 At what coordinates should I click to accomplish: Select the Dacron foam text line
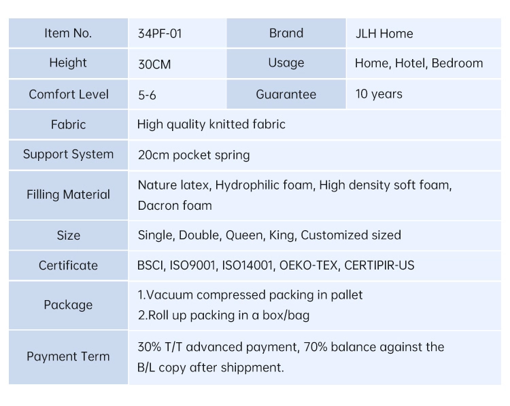click(175, 206)
